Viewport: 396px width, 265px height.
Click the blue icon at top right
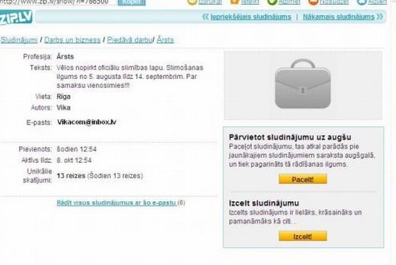coord(361,2)
